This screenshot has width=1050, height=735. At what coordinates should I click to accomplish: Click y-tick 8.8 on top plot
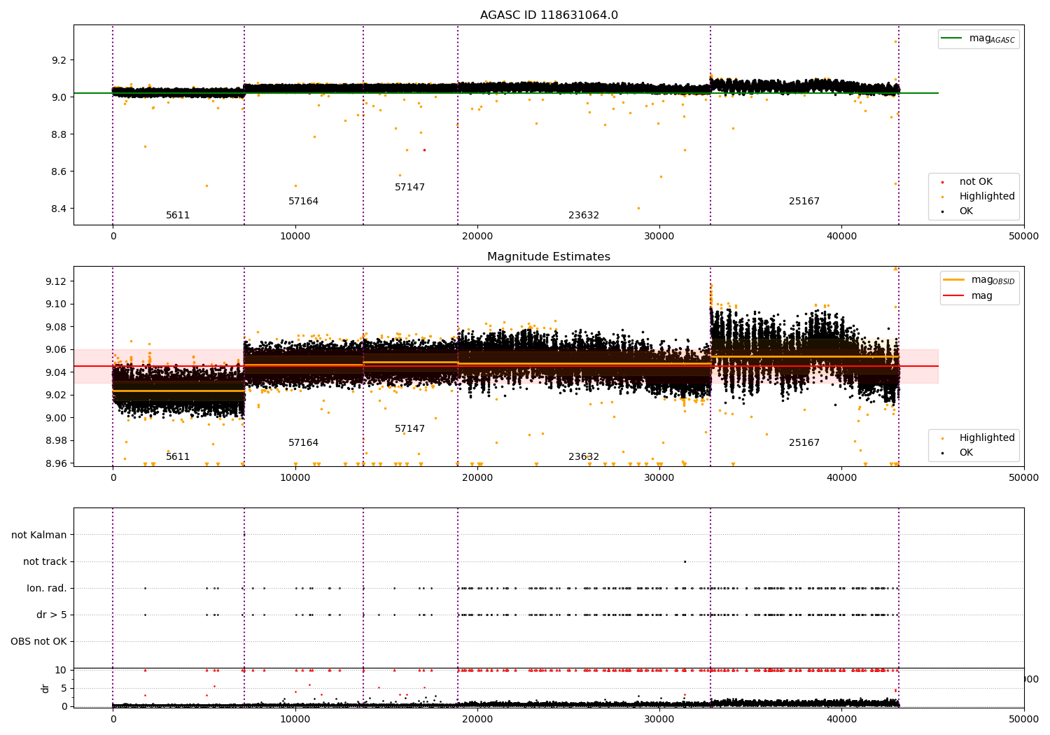pyautogui.click(x=59, y=134)
